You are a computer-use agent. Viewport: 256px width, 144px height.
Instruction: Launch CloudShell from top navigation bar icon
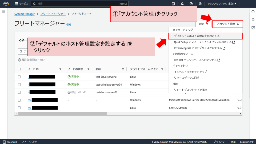pos(173,4)
